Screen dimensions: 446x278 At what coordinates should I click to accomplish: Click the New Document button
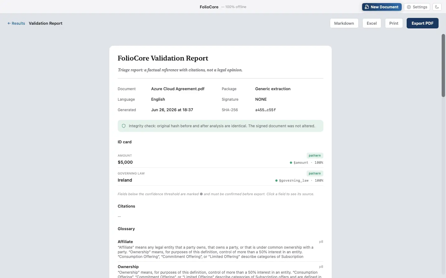coord(382,7)
